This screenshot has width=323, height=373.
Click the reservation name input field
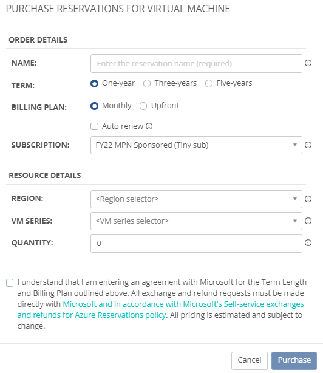(x=196, y=64)
